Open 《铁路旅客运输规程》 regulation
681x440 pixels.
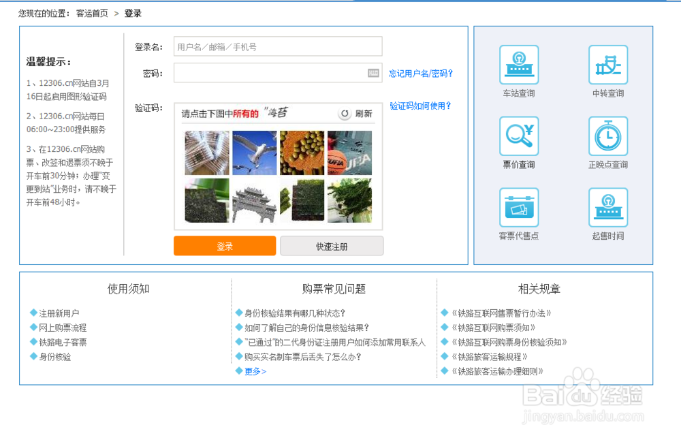tap(490, 357)
